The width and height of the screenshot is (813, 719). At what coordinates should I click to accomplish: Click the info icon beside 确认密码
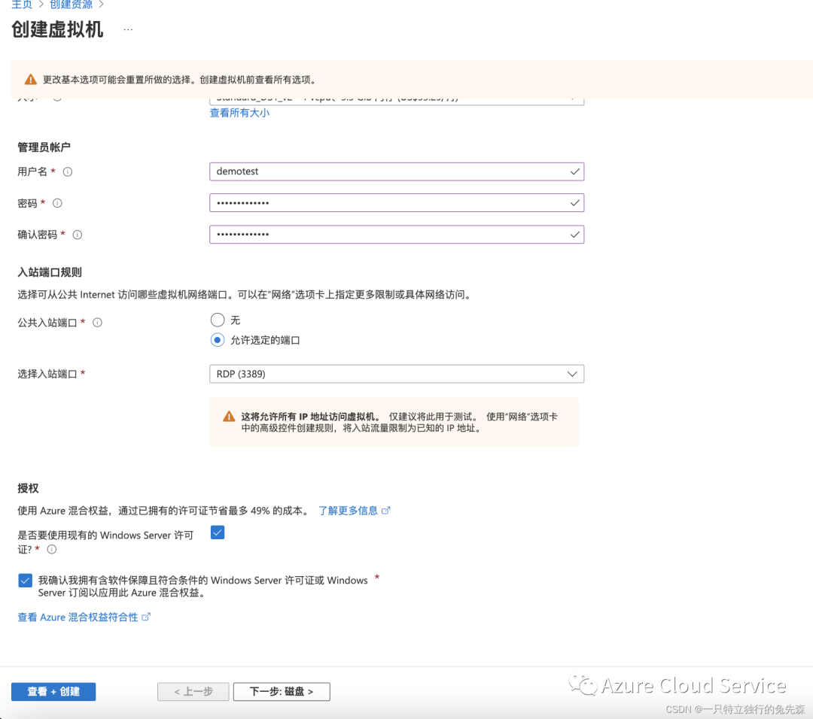pyautogui.click(x=78, y=235)
